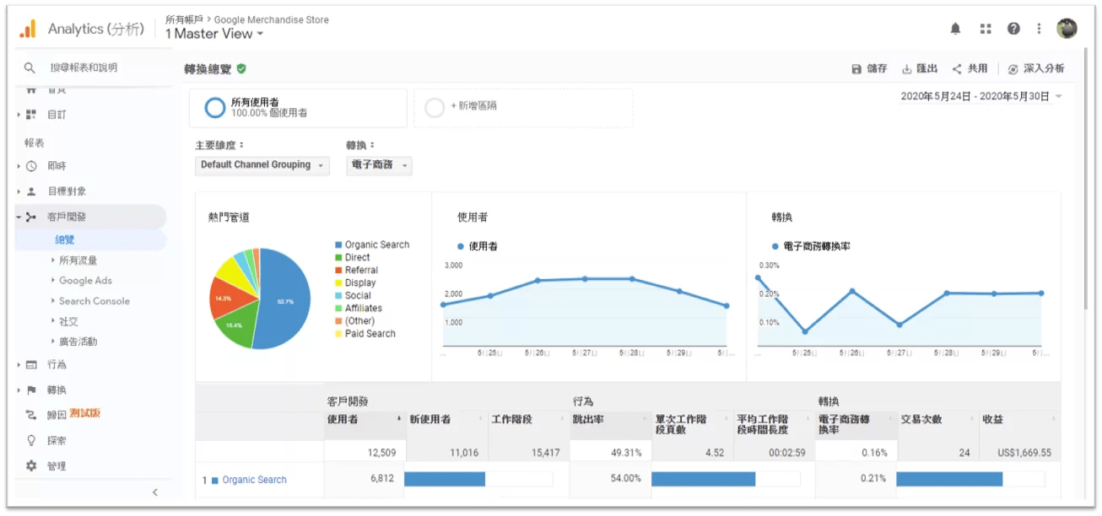Click the user profile avatar

(x=1067, y=29)
